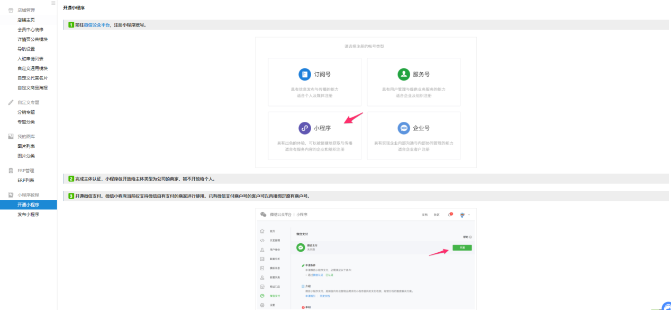671x310 pixels.
Task: Click the 首页 home icon in the image sidebar
Action: [262, 231]
